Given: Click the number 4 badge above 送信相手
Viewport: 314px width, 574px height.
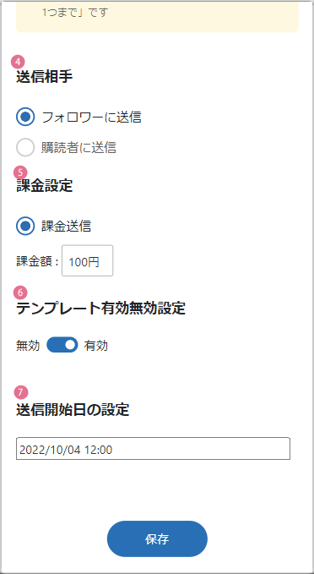Looking at the screenshot, I should (19, 62).
